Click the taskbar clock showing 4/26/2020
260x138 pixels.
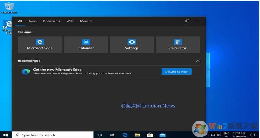[239, 135]
